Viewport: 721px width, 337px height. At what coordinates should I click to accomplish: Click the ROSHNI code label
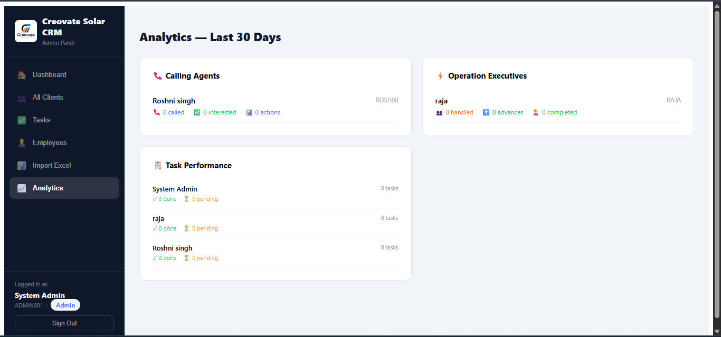coord(387,100)
